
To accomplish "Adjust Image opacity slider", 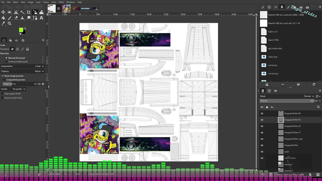I will 20,84.
